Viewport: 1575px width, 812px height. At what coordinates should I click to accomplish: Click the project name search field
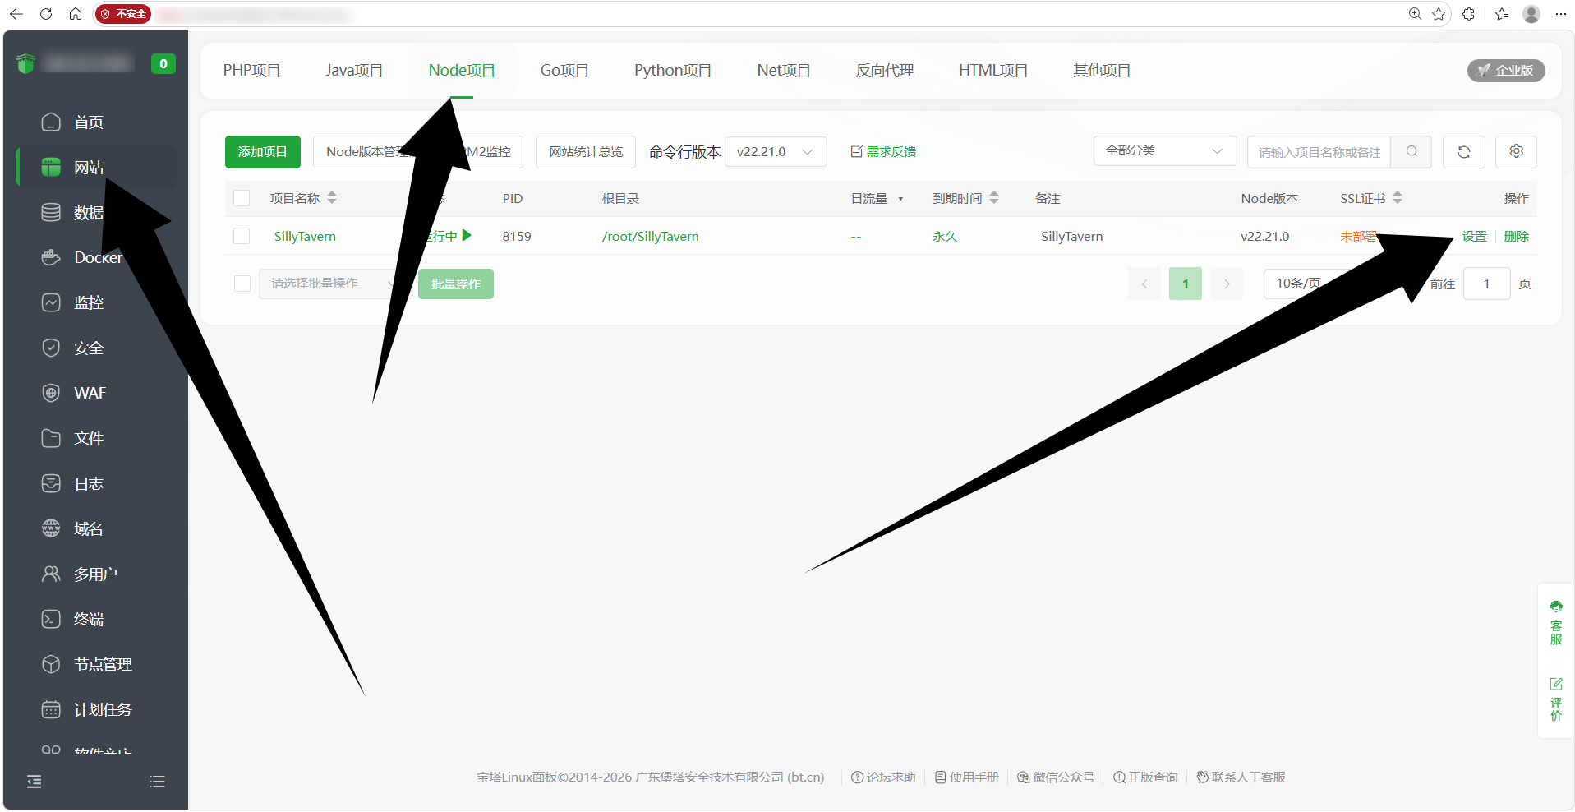point(1318,152)
